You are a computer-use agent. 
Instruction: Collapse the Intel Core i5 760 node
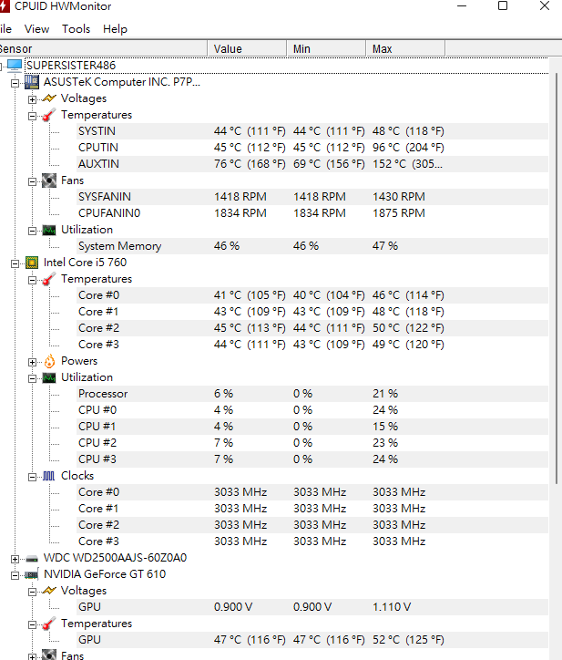15,263
